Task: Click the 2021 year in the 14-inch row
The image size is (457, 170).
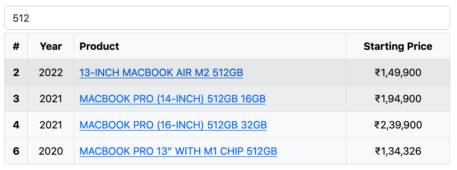Action: (51, 99)
